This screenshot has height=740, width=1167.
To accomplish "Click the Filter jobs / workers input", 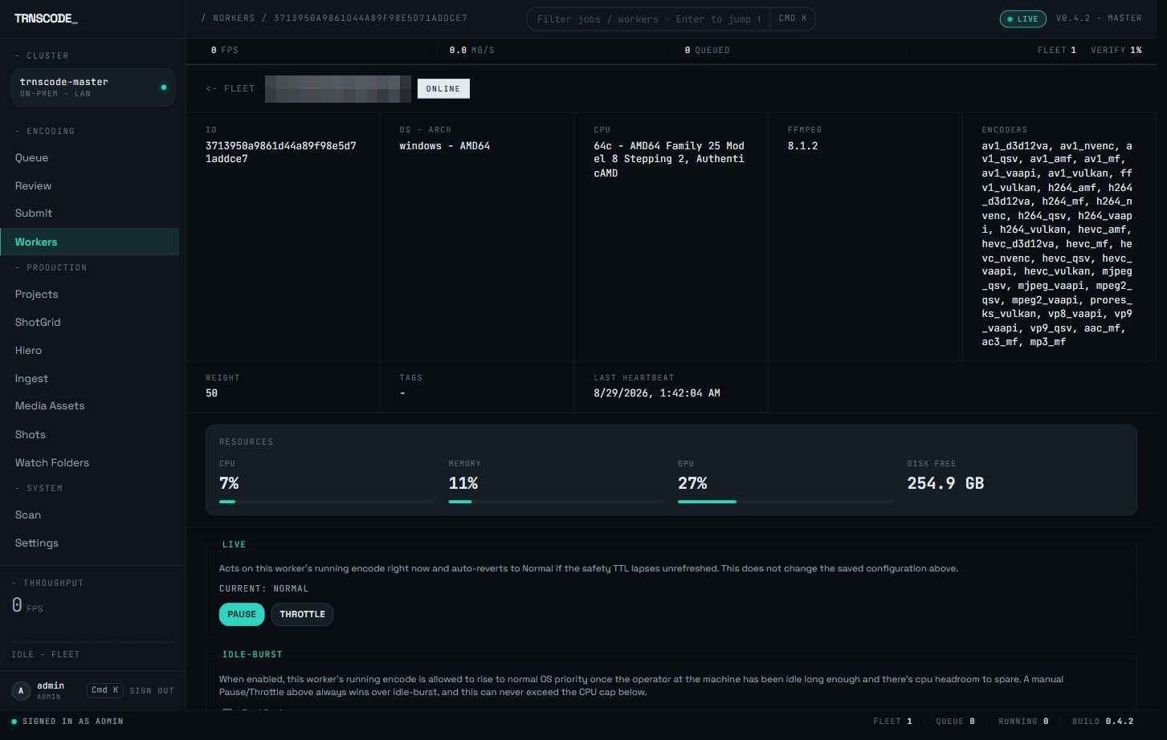I will (648, 19).
